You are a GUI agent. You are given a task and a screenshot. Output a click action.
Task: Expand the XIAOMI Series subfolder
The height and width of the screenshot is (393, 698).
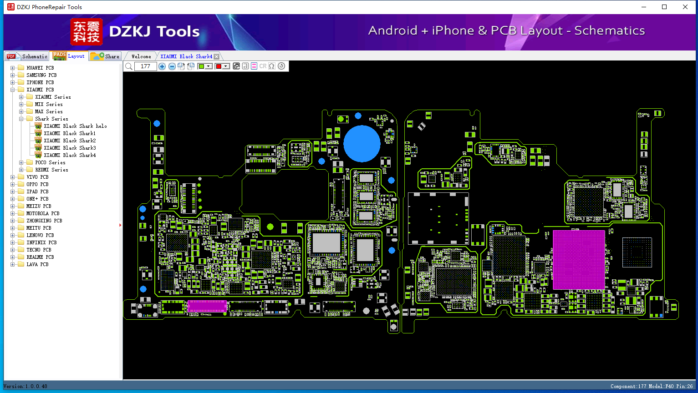(21, 97)
